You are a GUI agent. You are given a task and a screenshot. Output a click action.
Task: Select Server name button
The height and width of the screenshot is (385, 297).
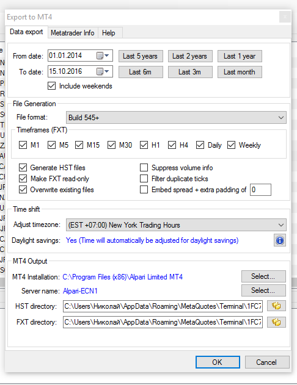pyautogui.click(x=263, y=290)
